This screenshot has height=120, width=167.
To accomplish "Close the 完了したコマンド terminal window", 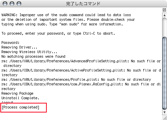I will coord(5,4).
